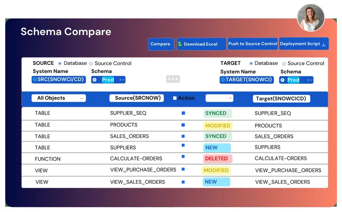
Task: Check the PRODUCTS row action checkbox
Action: click(x=183, y=125)
